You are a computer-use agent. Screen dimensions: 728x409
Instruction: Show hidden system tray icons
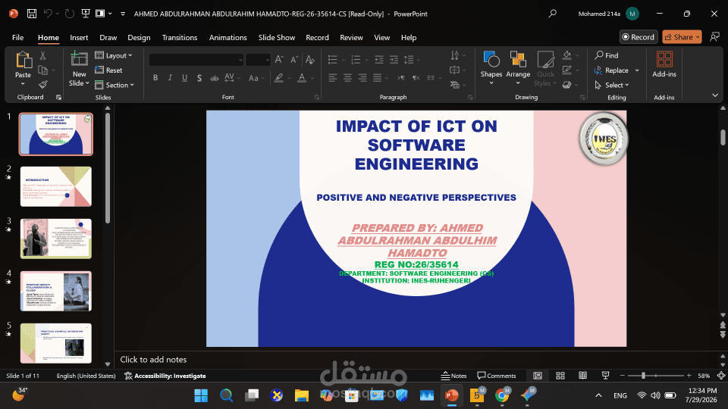click(x=598, y=395)
